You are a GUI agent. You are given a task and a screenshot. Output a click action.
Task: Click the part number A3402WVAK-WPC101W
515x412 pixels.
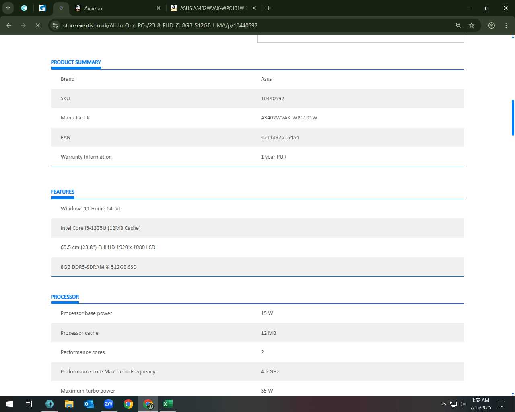[289, 117]
